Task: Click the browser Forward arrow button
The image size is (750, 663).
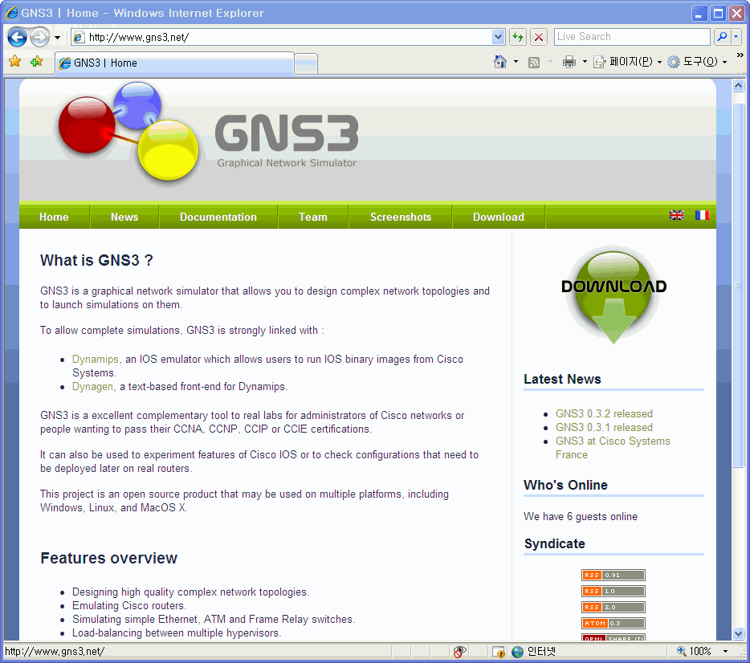Action: tap(39, 37)
